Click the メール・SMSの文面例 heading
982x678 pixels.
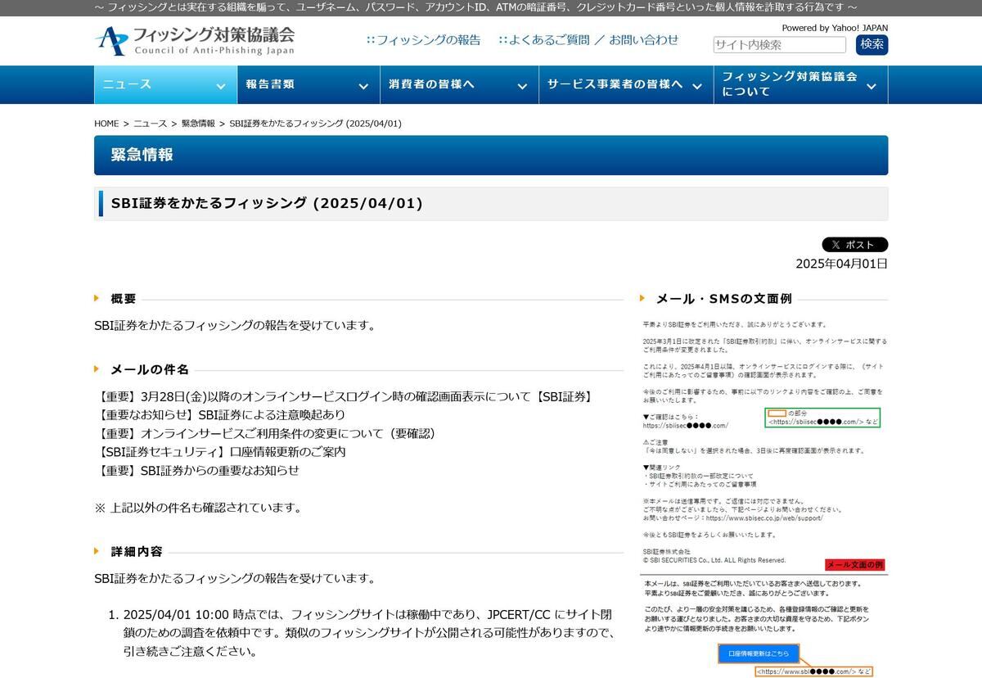[724, 299]
